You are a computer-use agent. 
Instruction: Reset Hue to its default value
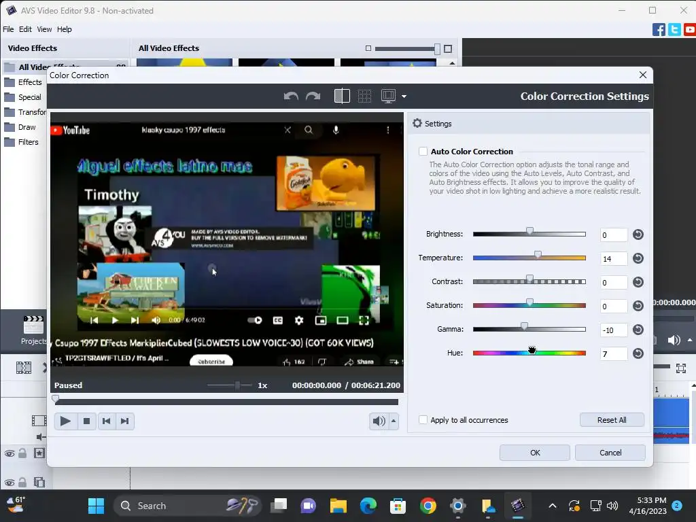coord(638,353)
